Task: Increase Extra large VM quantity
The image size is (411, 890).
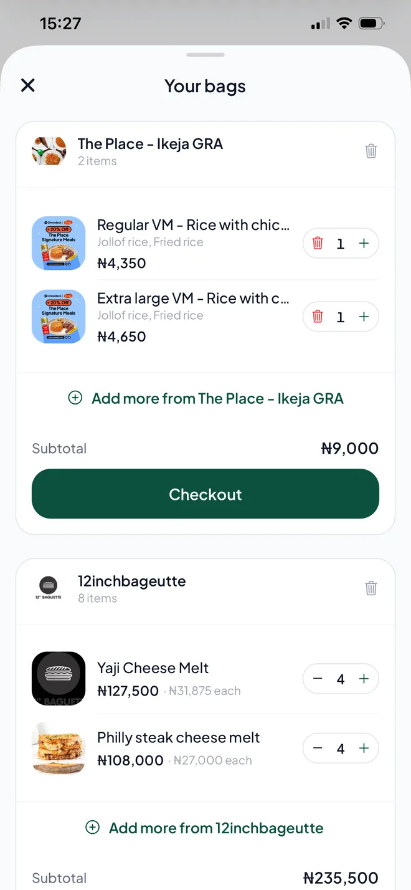Action: click(x=364, y=317)
